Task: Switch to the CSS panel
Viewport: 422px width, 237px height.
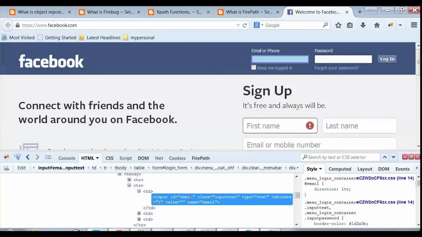Action: (x=109, y=158)
